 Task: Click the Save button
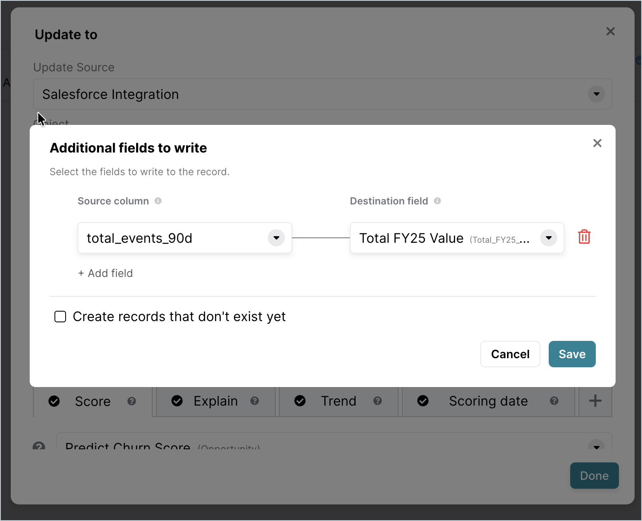coord(572,354)
